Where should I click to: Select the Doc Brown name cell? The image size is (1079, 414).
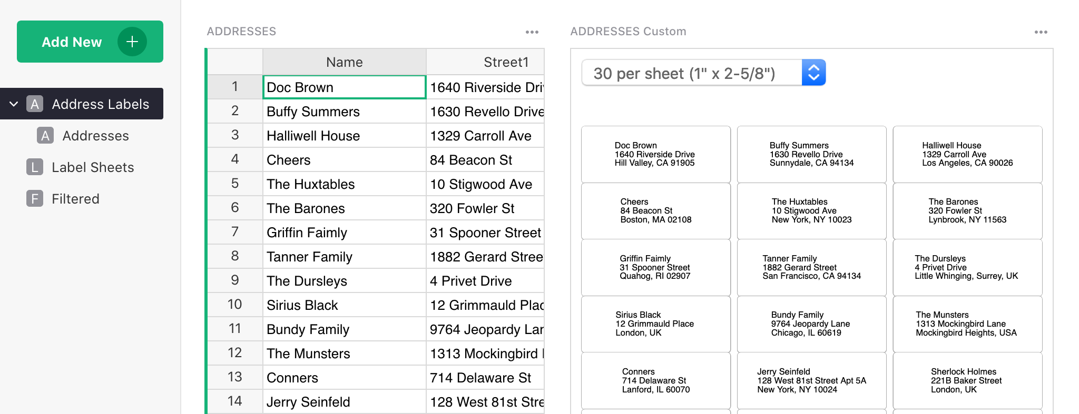(x=345, y=87)
